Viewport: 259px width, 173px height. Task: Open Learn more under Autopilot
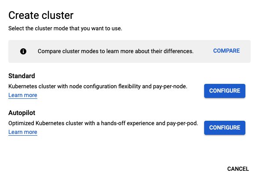pos(23,132)
